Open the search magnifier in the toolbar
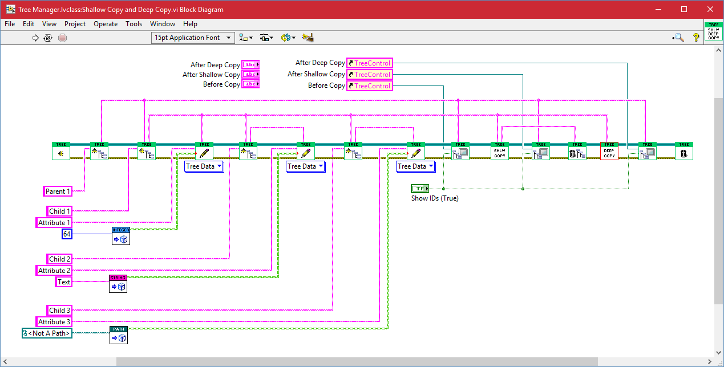724x367 pixels. click(678, 38)
